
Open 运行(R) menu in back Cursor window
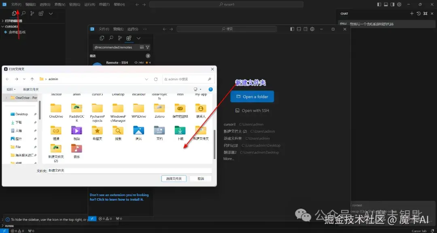click(89, 4)
